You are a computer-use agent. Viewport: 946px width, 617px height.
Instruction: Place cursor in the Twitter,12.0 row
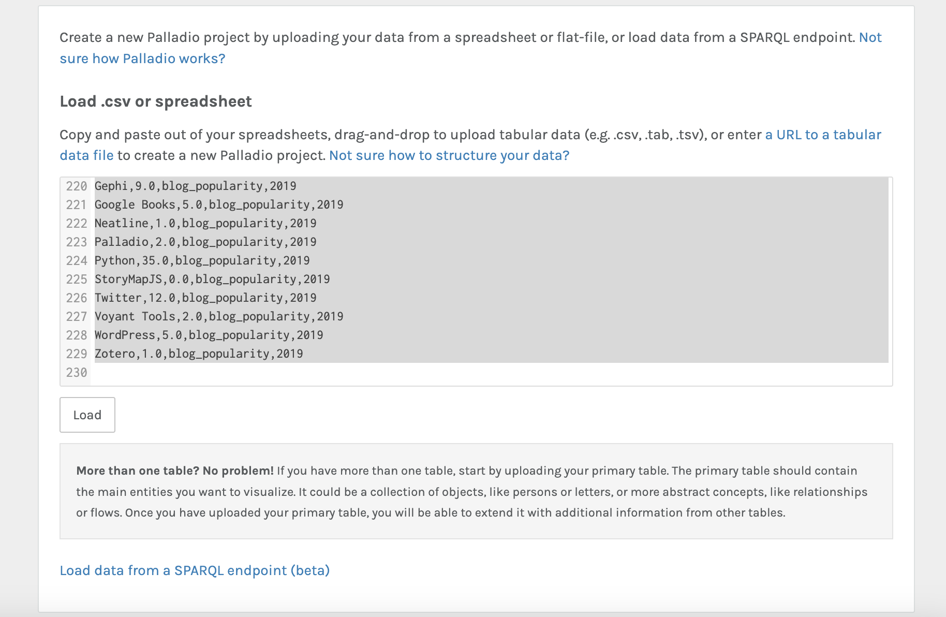tap(205, 298)
